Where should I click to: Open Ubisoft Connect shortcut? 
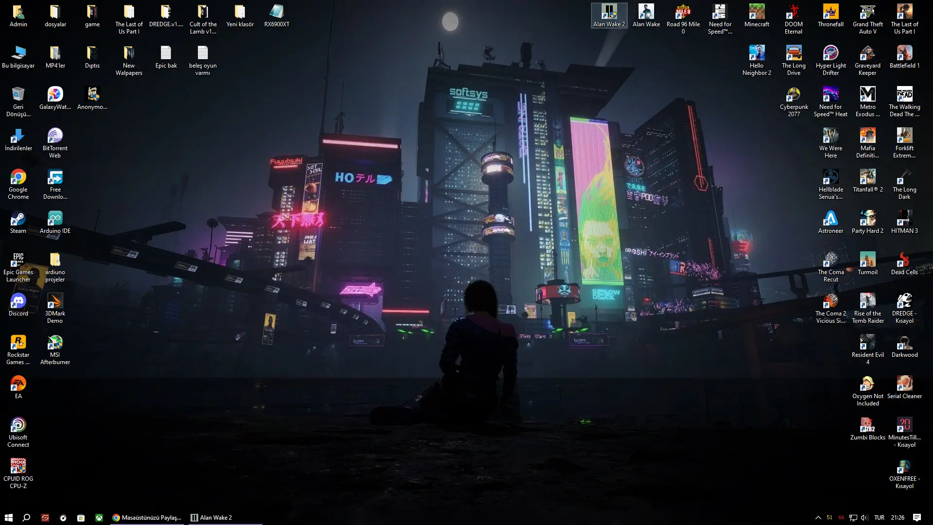[x=18, y=432]
